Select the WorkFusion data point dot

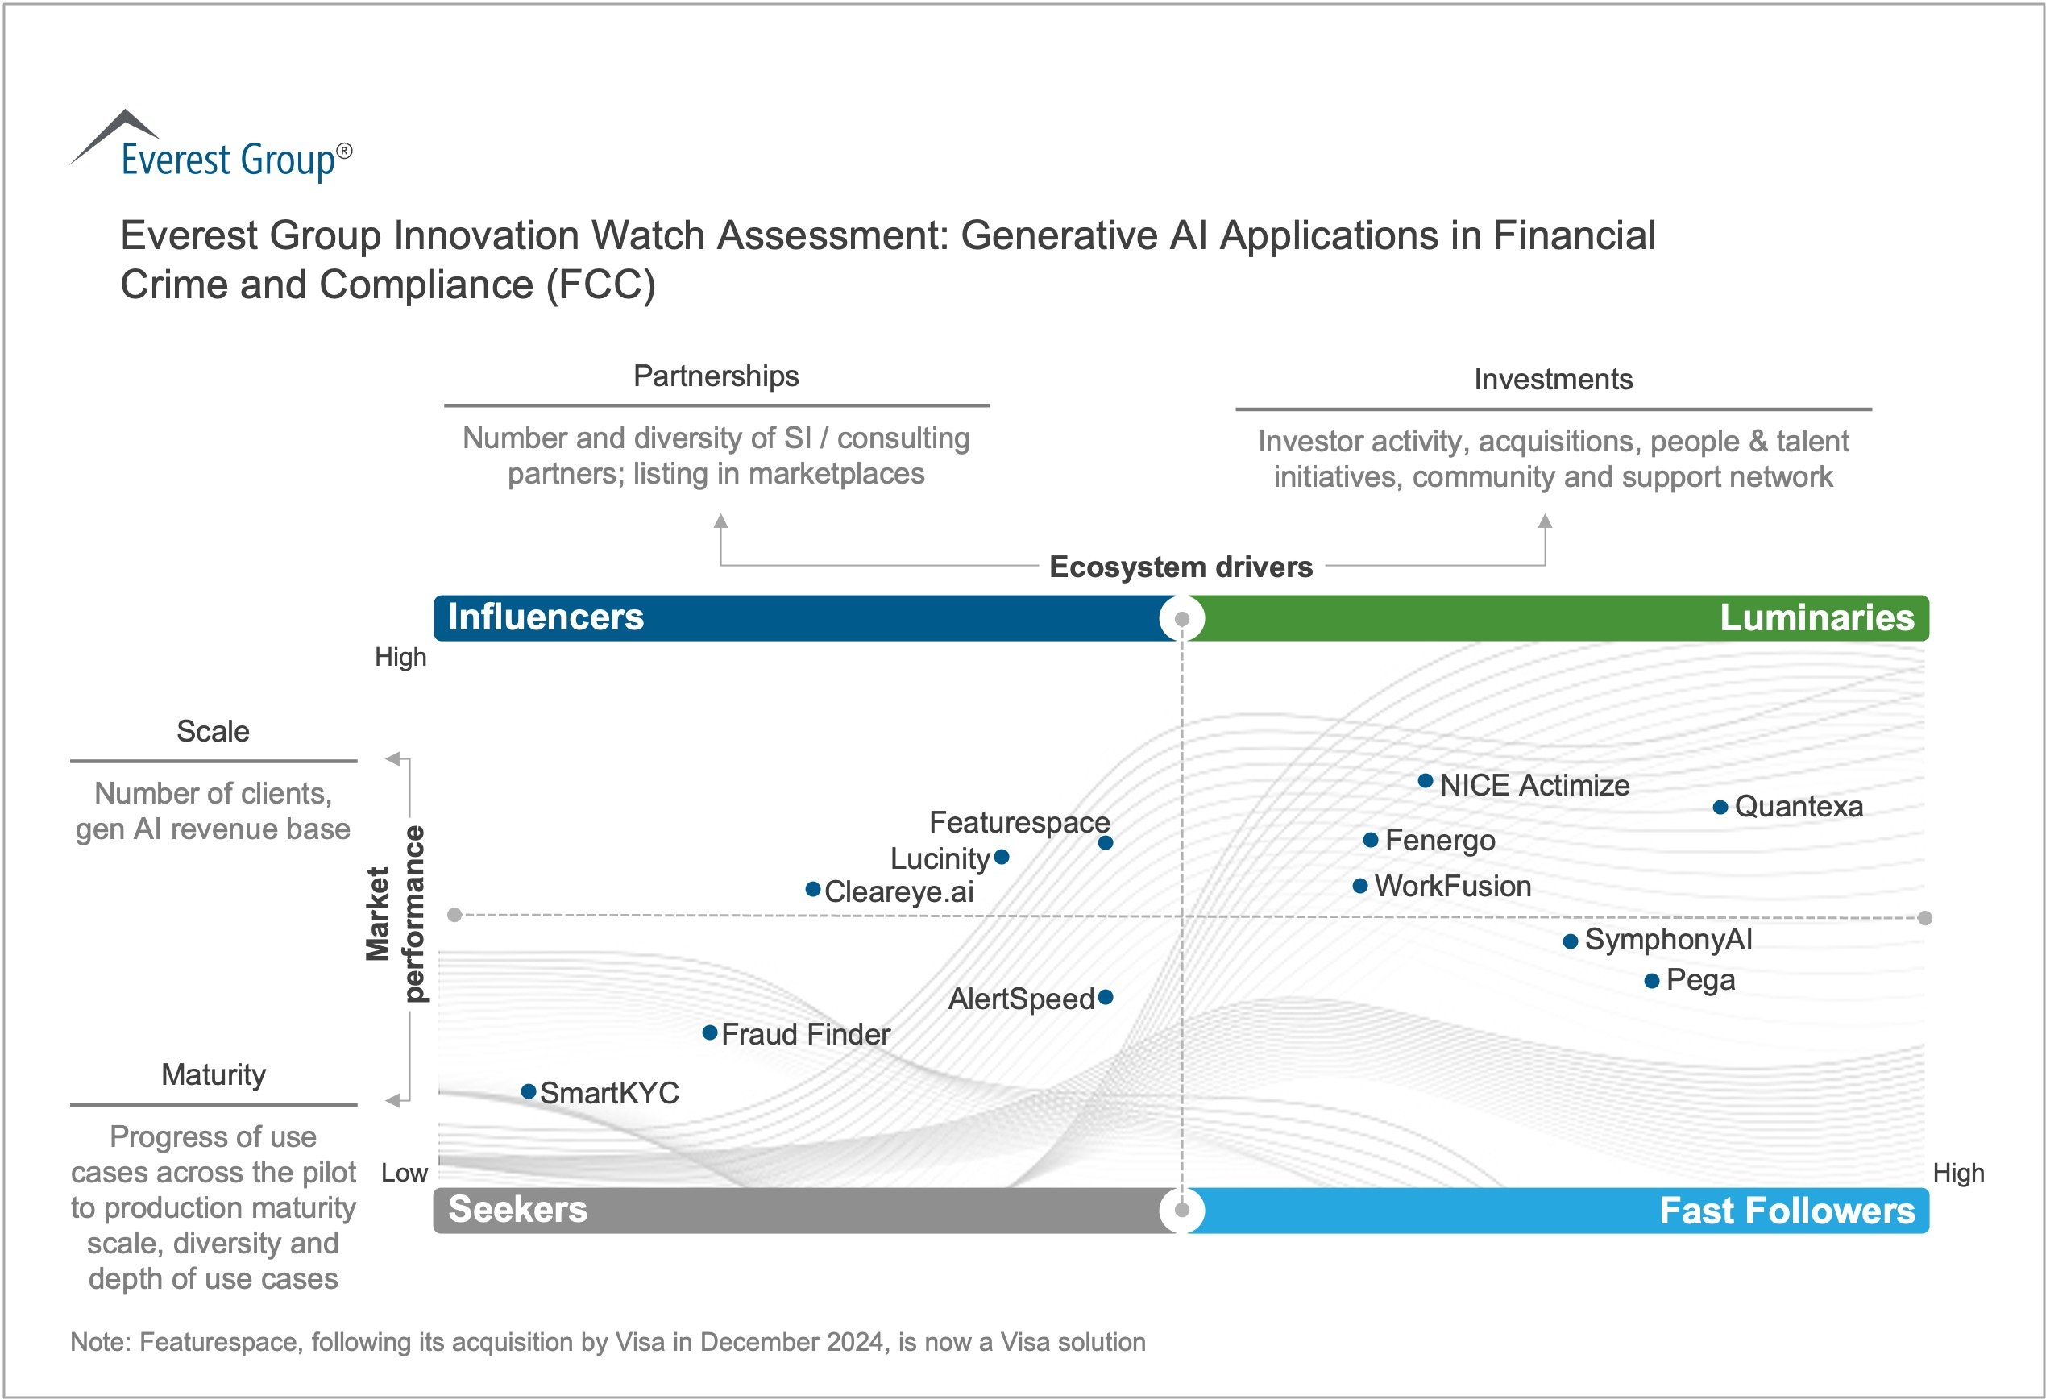(x=1359, y=886)
